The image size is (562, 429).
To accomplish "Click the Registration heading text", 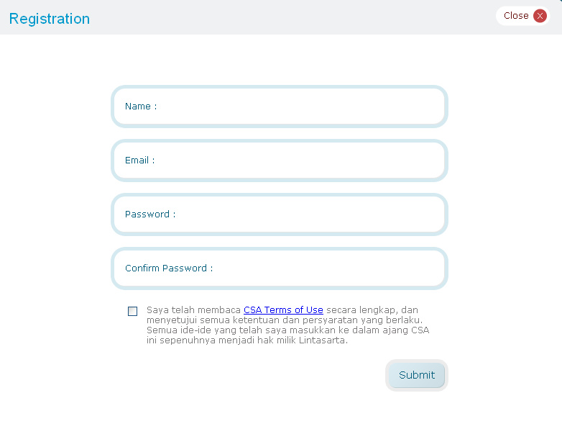I will coord(50,19).
